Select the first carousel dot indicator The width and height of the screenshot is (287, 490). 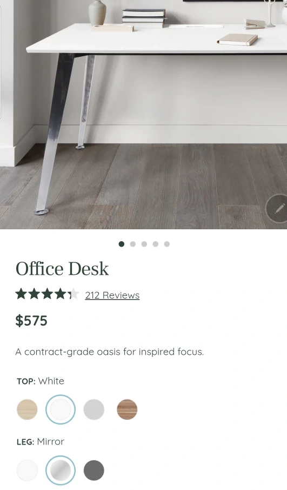click(x=122, y=244)
